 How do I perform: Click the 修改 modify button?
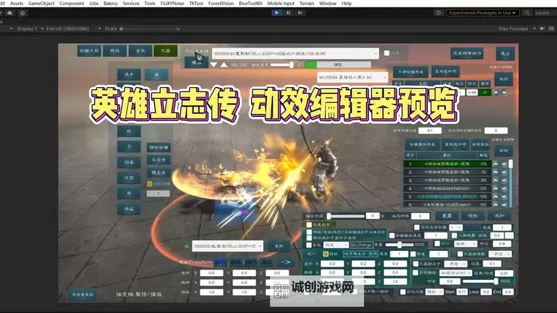point(473,215)
